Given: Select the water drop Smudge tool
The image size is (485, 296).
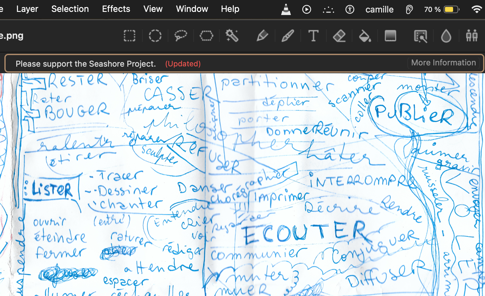Looking at the screenshot, I should (x=446, y=36).
